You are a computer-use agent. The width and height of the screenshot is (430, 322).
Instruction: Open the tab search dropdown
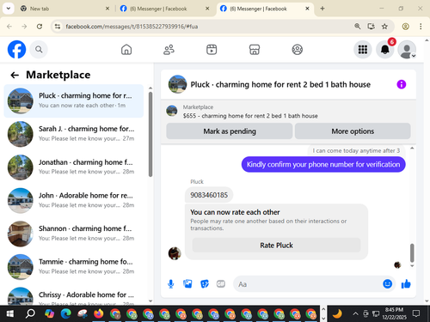pyautogui.click(x=9, y=9)
